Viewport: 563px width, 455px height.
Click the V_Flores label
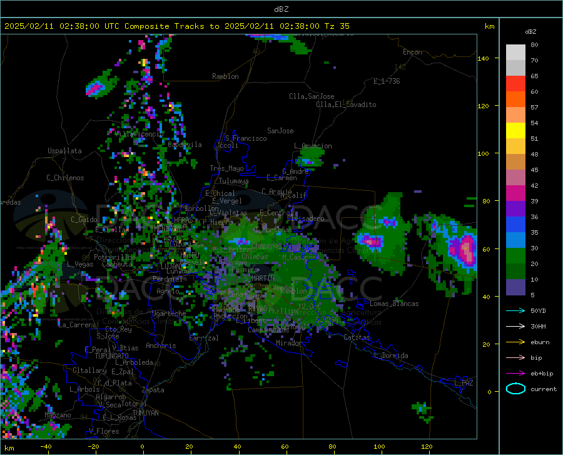click(x=104, y=431)
